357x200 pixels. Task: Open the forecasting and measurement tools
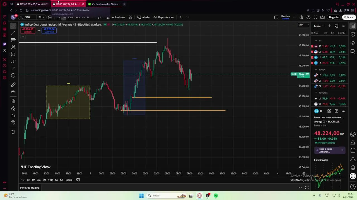pos(13,54)
